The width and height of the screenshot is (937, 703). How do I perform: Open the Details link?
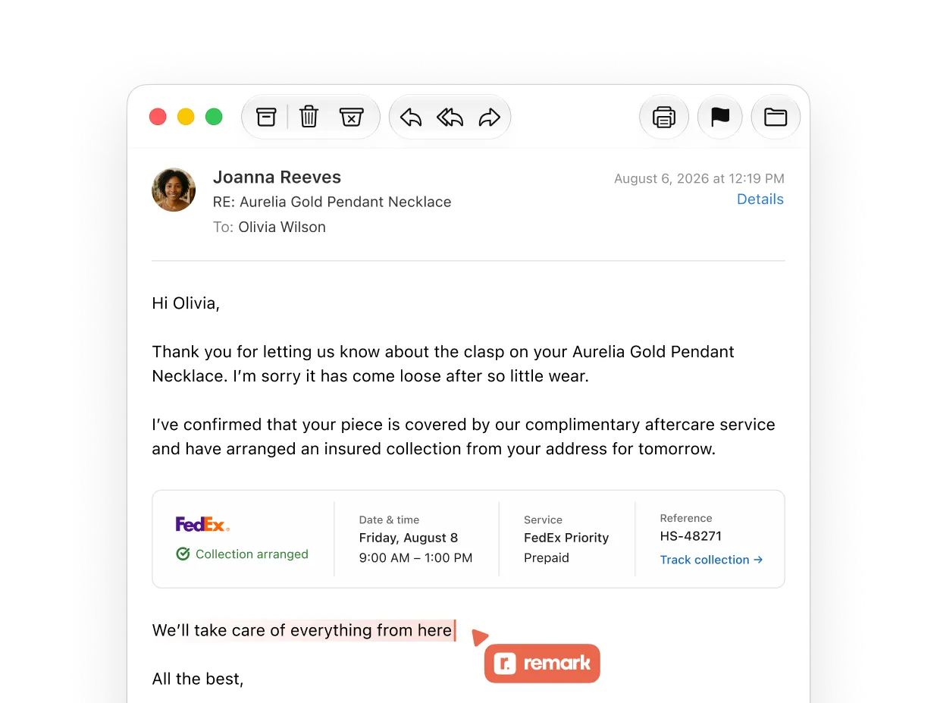click(x=760, y=199)
